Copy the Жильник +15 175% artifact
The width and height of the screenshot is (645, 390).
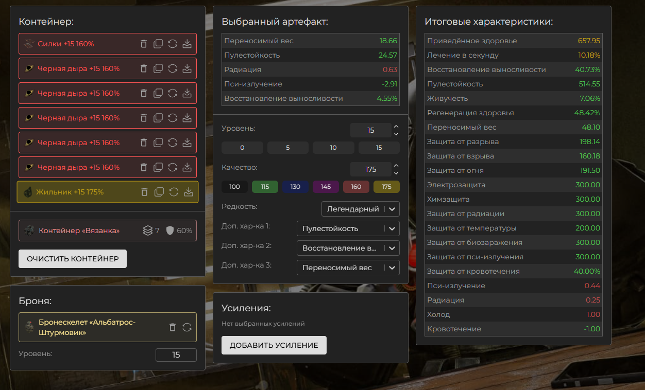(159, 192)
